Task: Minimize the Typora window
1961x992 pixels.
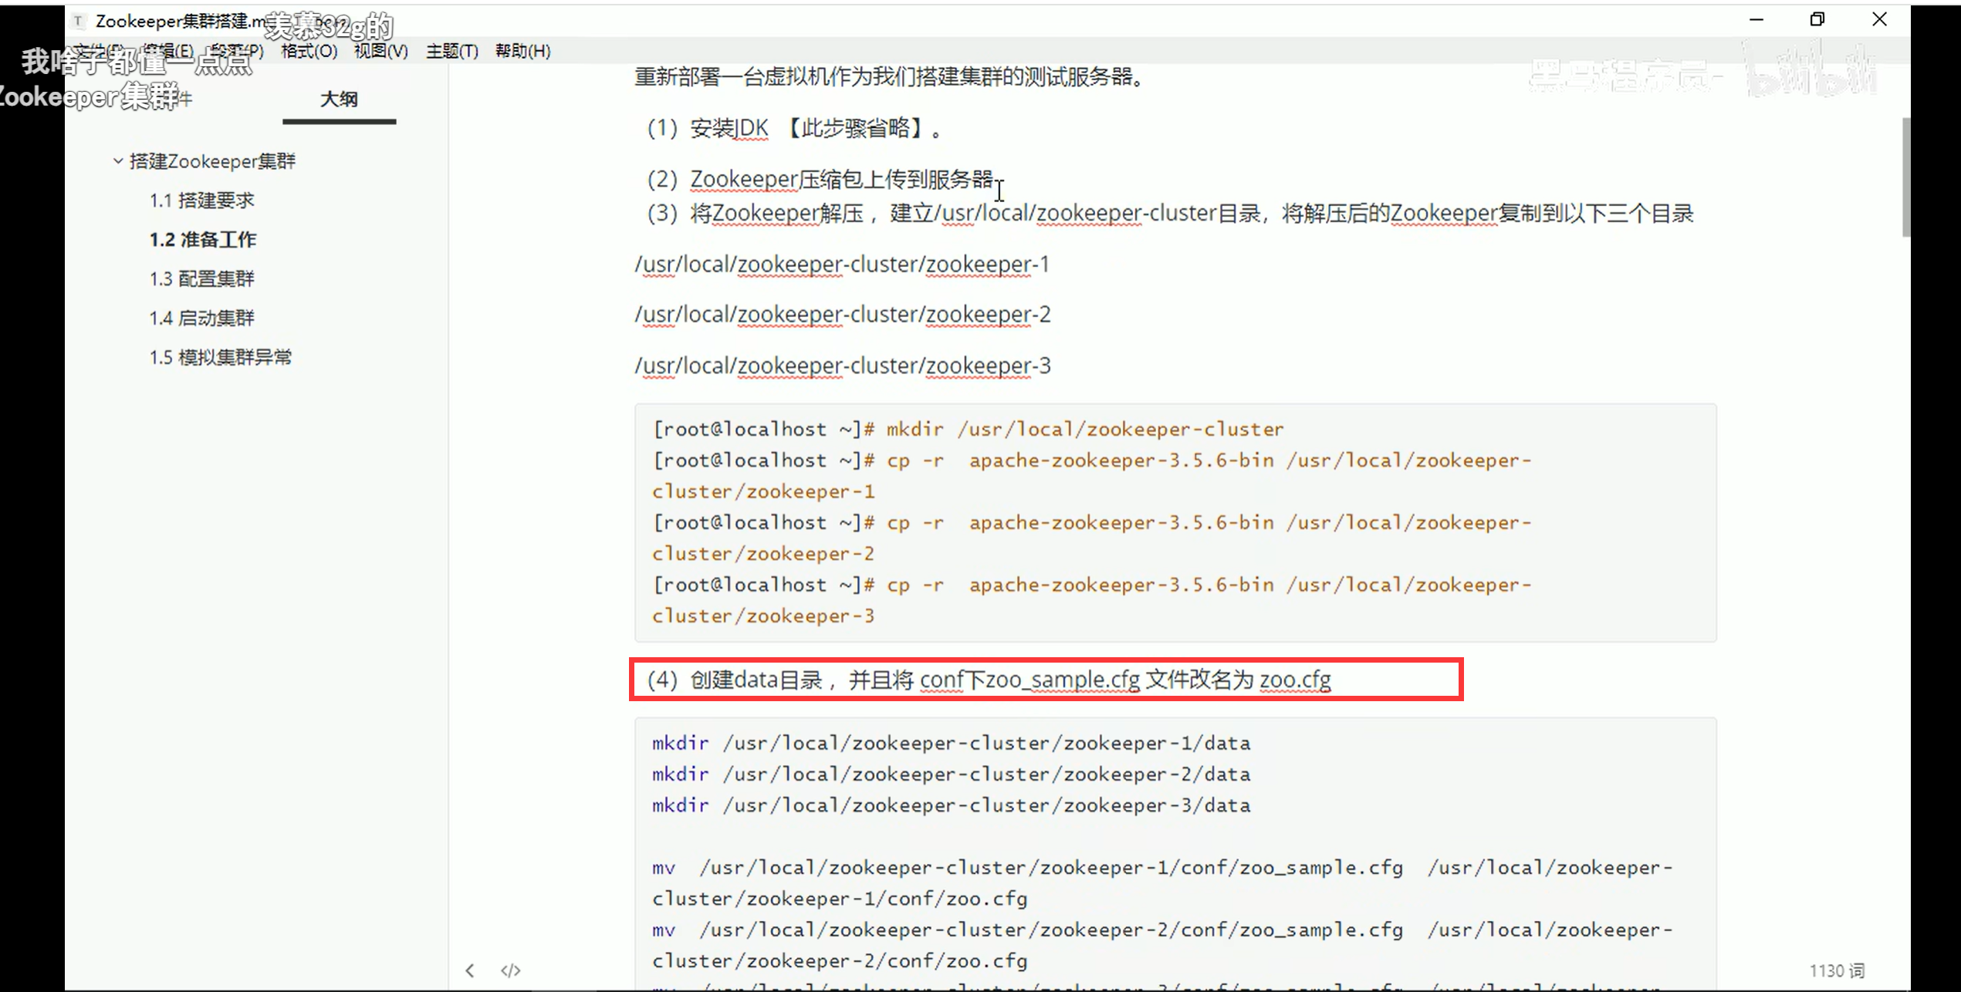Action: (x=1756, y=19)
